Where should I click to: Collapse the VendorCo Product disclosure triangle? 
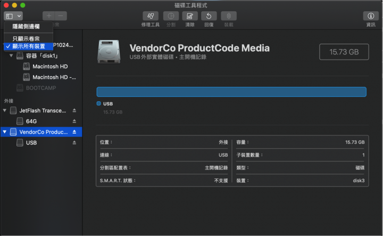(x=5, y=132)
